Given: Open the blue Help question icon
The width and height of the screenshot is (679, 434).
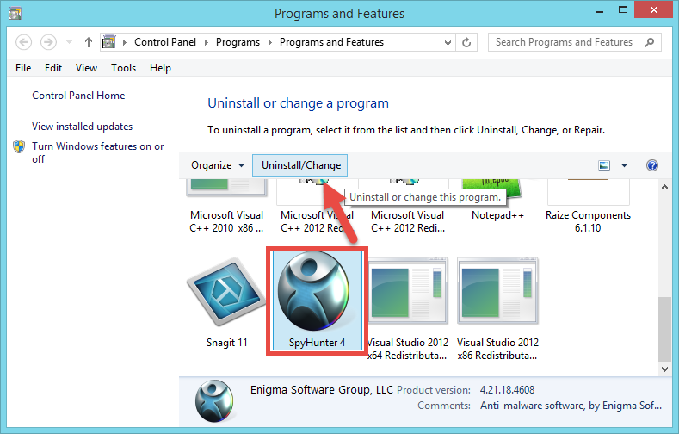Looking at the screenshot, I should click(x=652, y=165).
